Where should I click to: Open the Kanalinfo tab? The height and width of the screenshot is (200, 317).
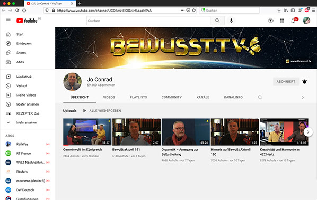pyautogui.click(x=233, y=97)
